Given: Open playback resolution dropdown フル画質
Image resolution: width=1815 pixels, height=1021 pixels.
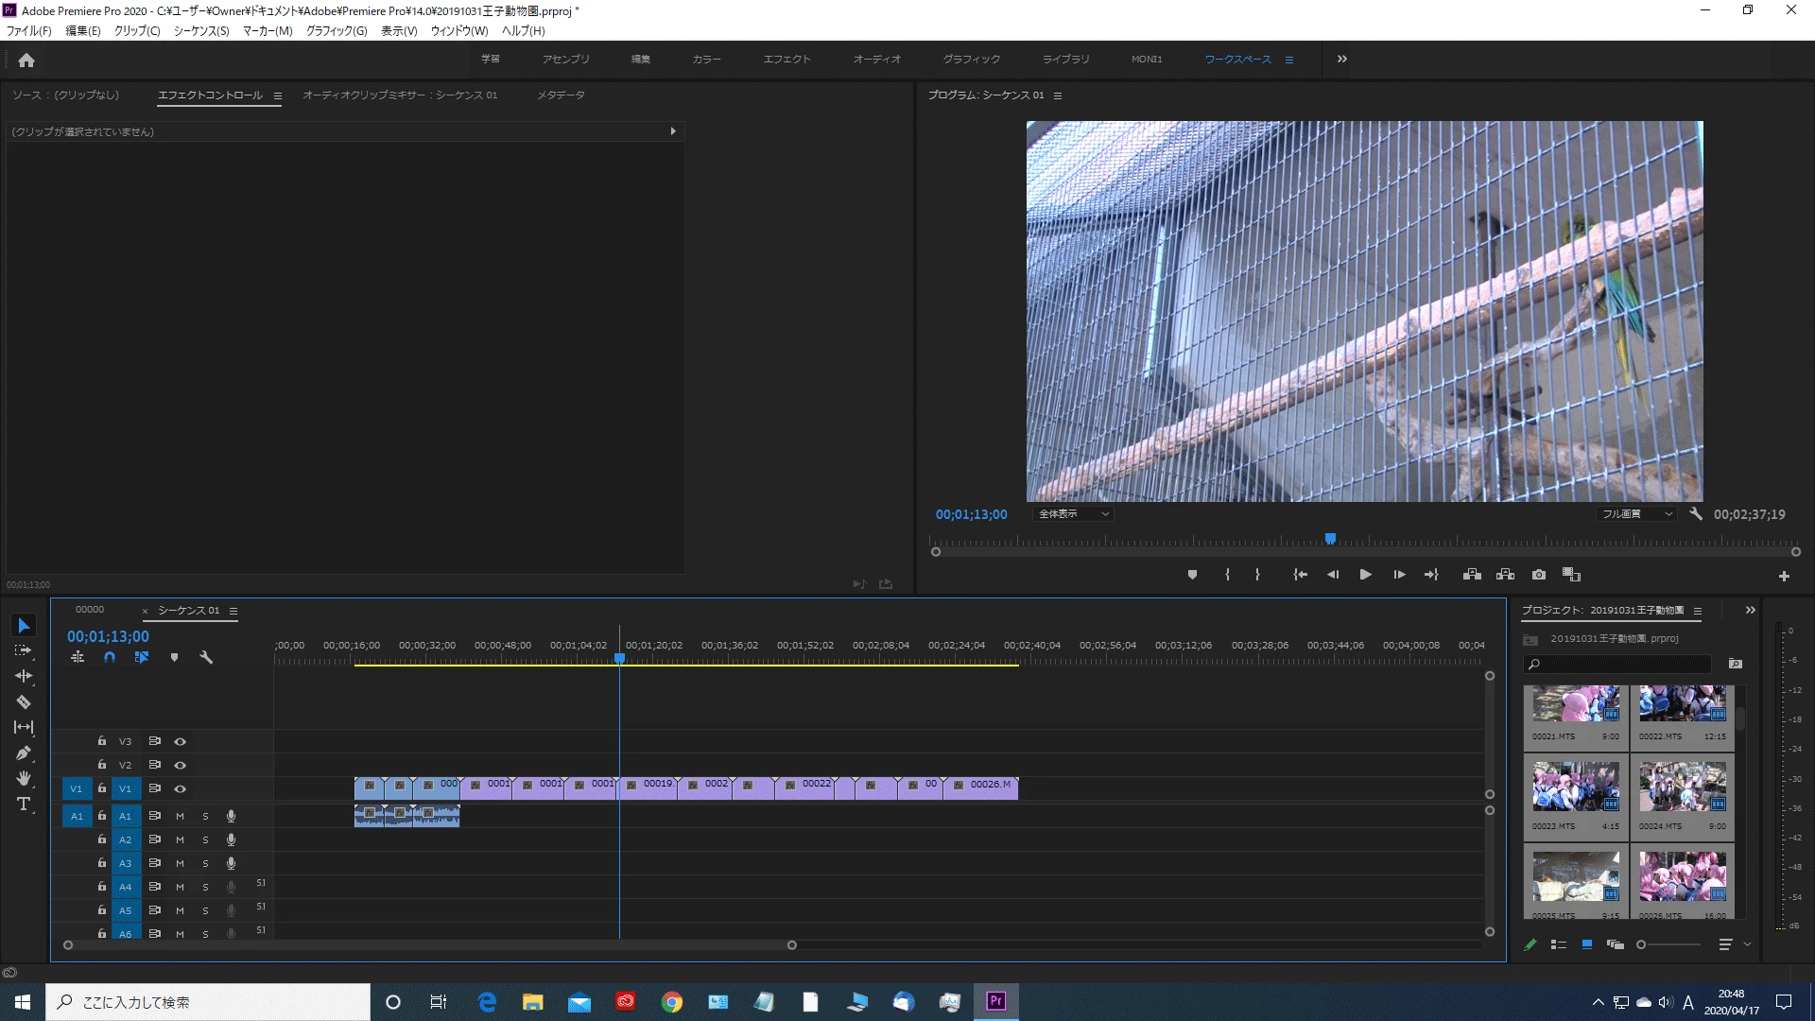Looking at the screenshot, I should click(x=1637, y=514).
